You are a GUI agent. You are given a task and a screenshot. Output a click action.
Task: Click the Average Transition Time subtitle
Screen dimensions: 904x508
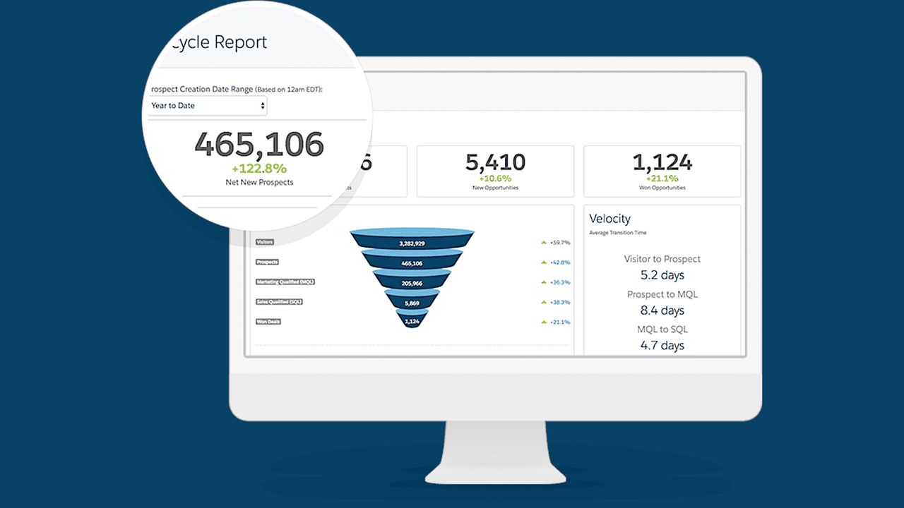click(x=617, y=233)
